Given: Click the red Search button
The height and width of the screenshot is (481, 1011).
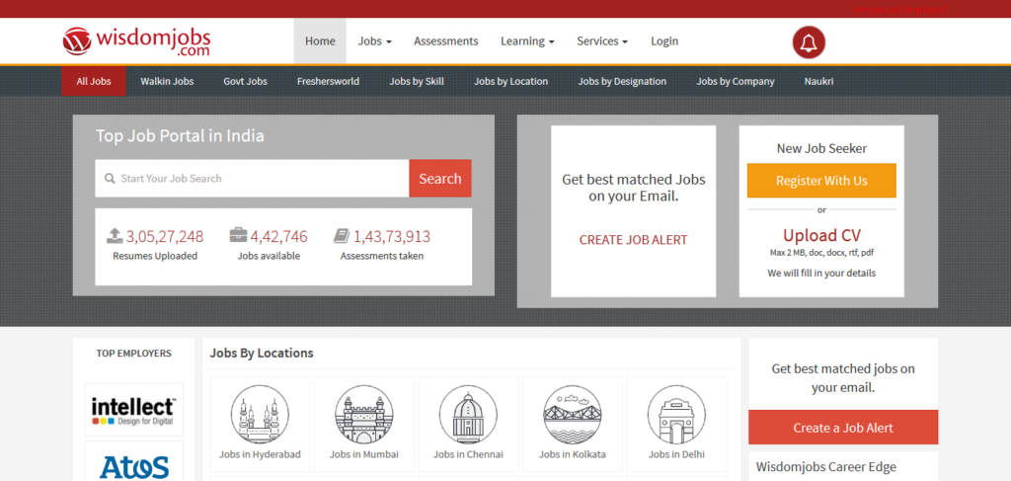Looking at the screenshot, I should click(440, 179).
